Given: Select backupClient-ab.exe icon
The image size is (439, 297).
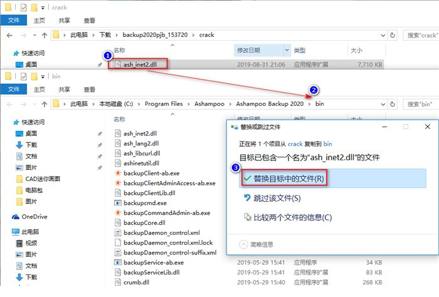Looking at the screenshot, I should [x=118, y=173].
